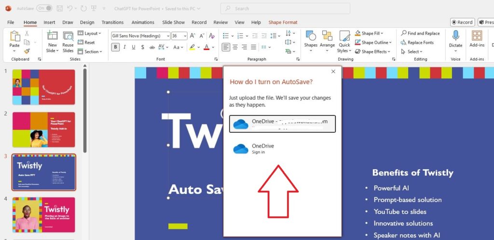This screenshot has width=494, height=240.
Task: Toggle Underline formatting
Action: pyautogui.click(x=134, y=47)
